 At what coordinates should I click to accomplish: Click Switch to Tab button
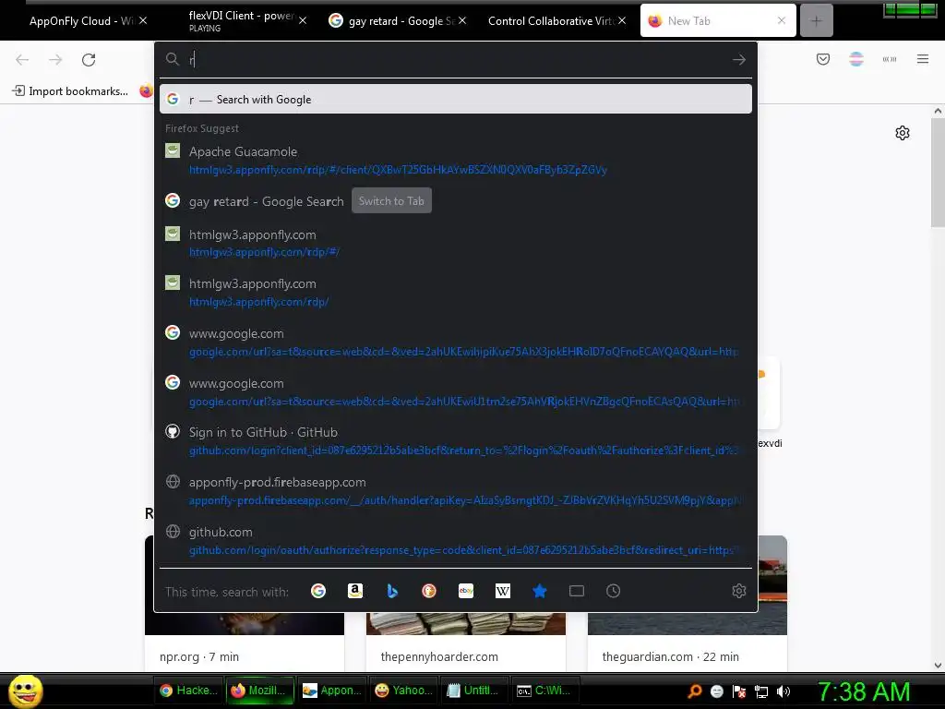pyautogui.click(x=391, y=200)
